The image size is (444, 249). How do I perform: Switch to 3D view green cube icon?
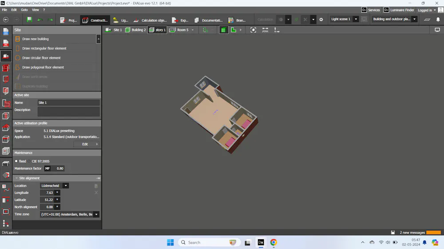223,30
